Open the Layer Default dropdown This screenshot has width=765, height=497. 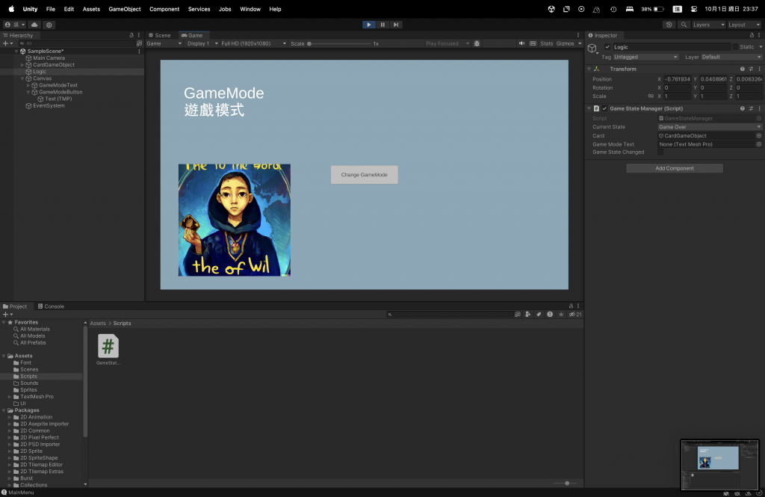[731, 57]
